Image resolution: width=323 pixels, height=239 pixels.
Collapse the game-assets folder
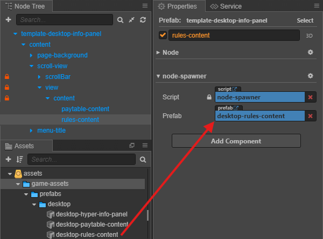pos(18,184)
